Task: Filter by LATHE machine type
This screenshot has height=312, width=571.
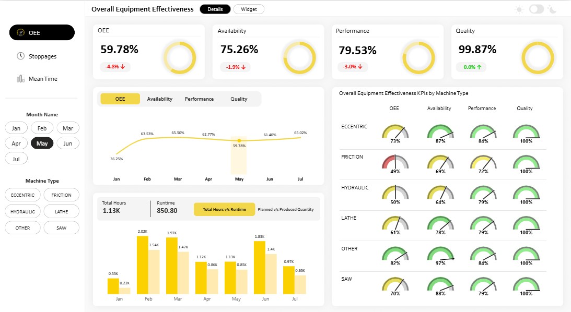Action: point(61,212)
